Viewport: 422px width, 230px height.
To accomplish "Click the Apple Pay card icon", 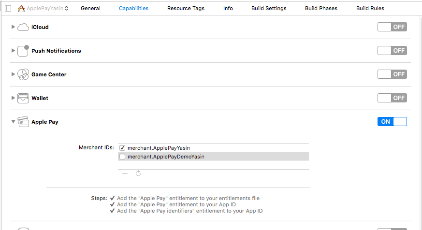I will tap(23, 122).
